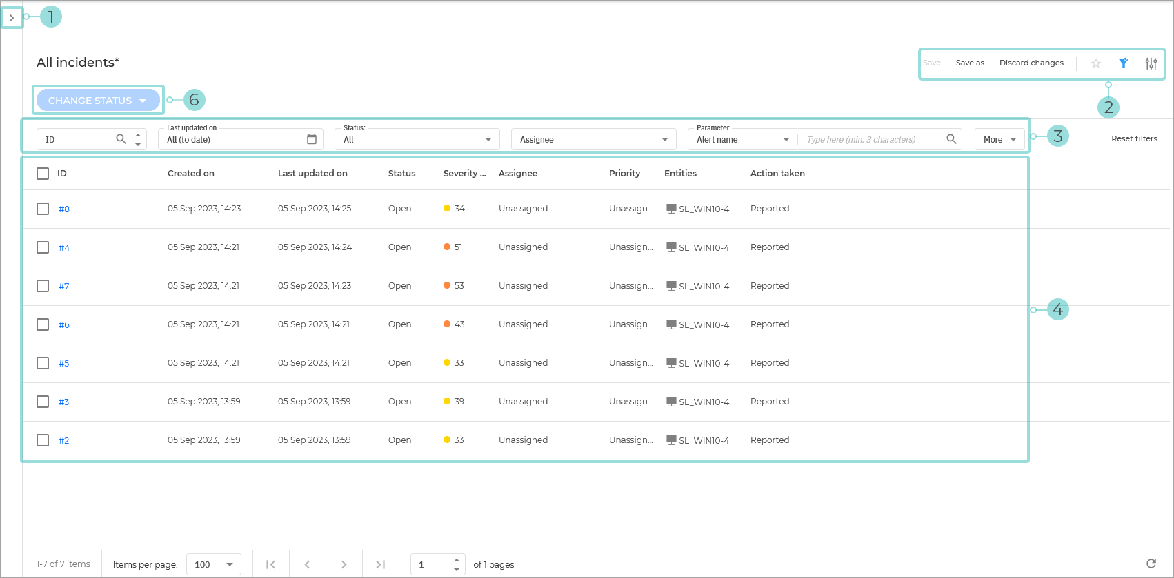Sort by Created on column header

191,174
